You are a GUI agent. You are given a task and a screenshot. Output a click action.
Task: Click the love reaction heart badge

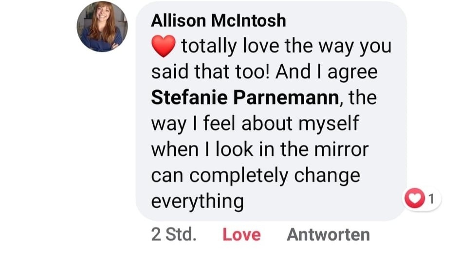(x=415, y=198)
